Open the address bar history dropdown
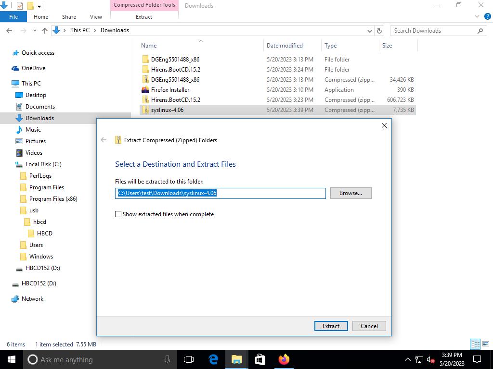 [369, 30]
